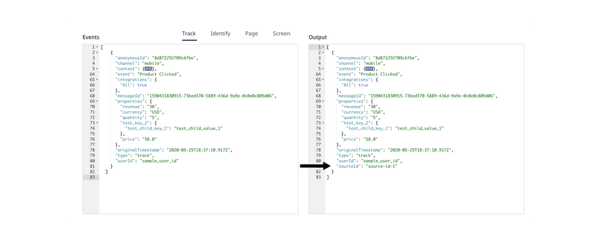Expand folded context at line 5 in Events
The image size is (602, 244).
[97, 69]
